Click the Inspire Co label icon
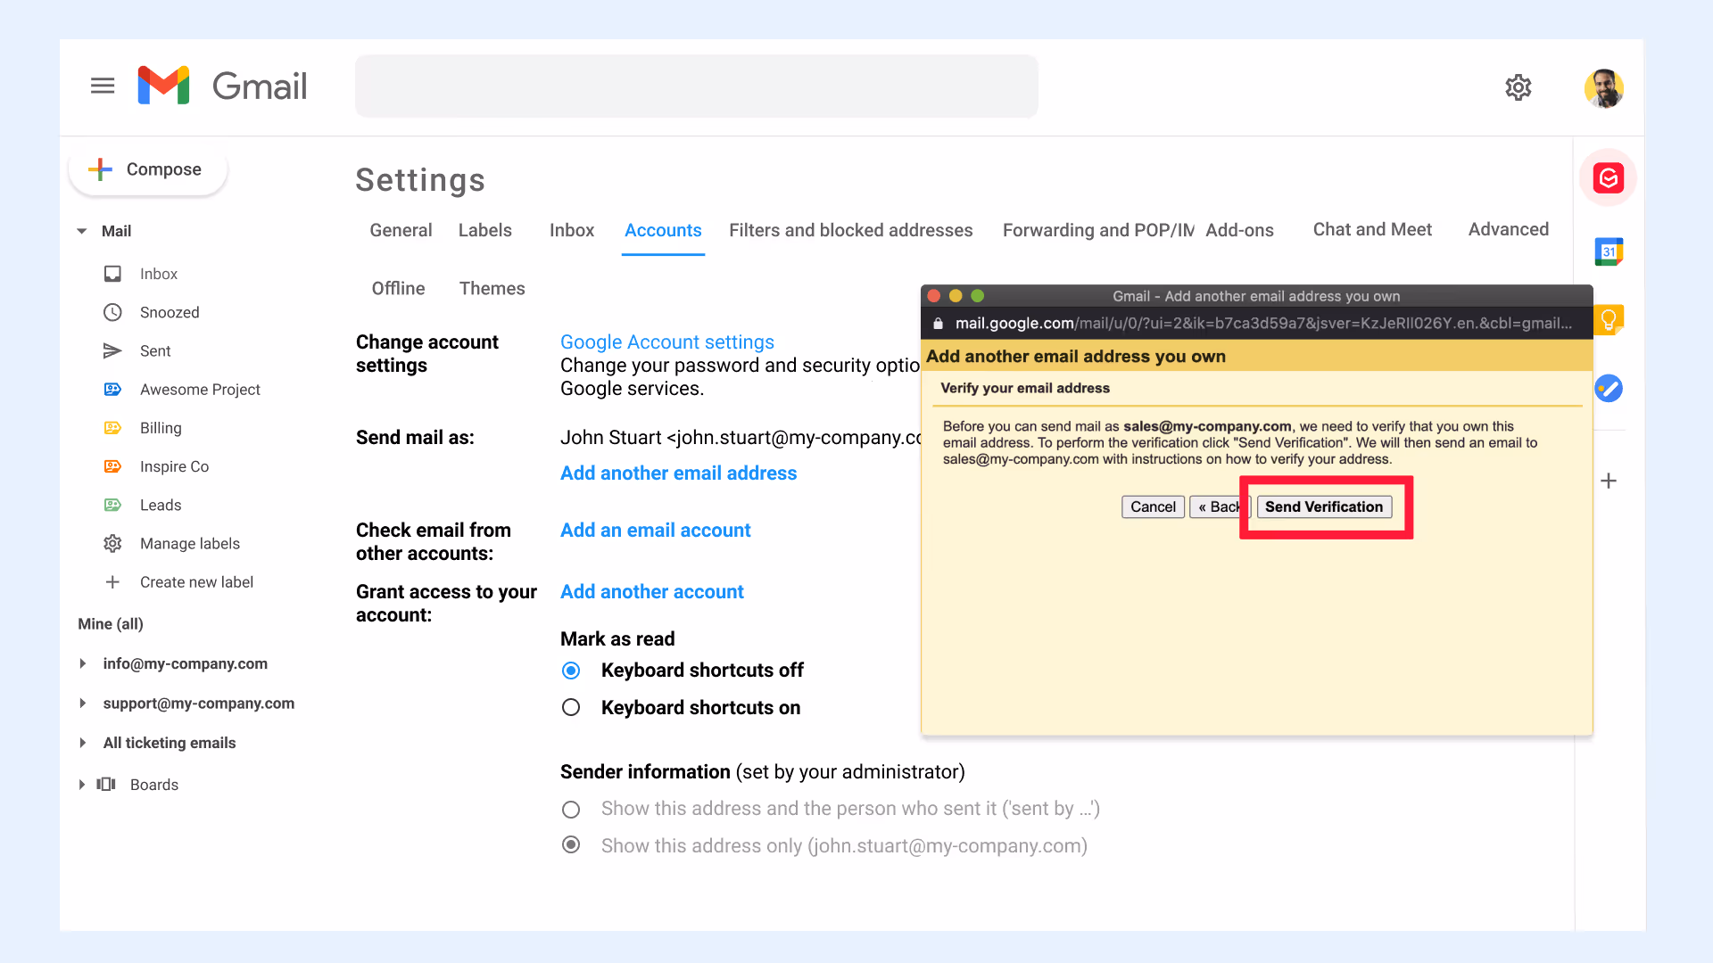 pyautogui.click(x=112, y=466)
